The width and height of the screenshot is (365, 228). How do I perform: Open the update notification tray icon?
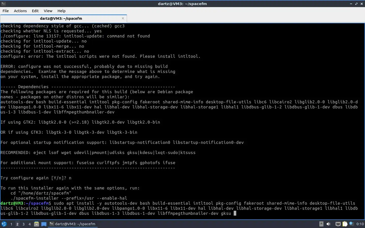point(351,224)
